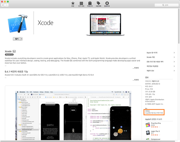The image size is (180, 142).
Task: Open the Compressor app link
Action: 155,139
